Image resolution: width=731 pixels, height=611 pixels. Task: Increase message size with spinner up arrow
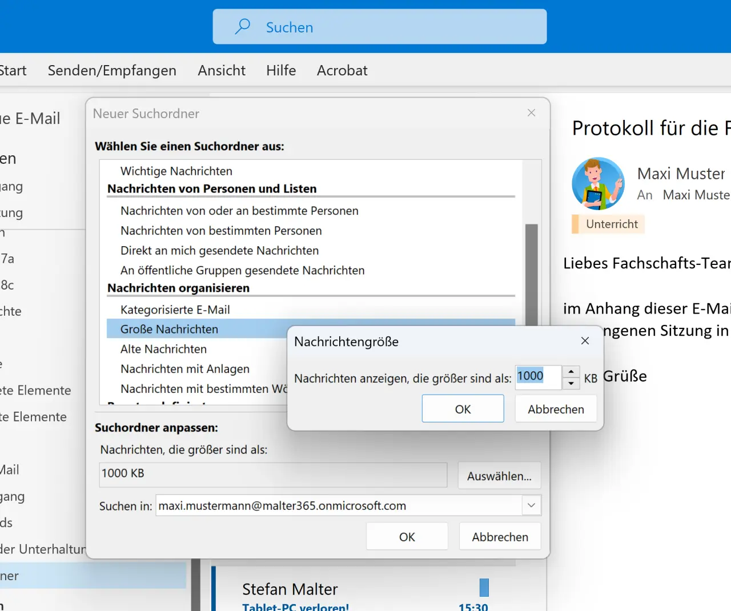tap(571, 372)
